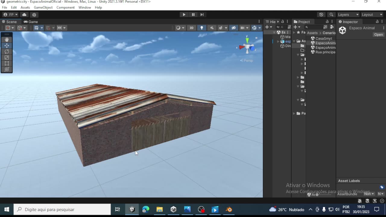Open the GameObject menu
Screen dimensions: 386x217
[x=43, y=7]
